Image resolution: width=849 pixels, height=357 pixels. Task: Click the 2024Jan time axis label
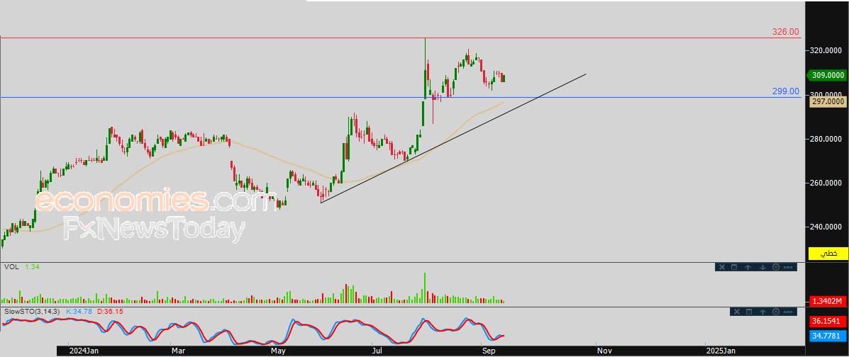click(x=84, y=351)
